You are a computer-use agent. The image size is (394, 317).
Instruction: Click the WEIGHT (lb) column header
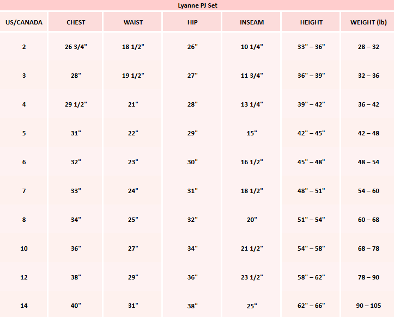coord(368,22)
